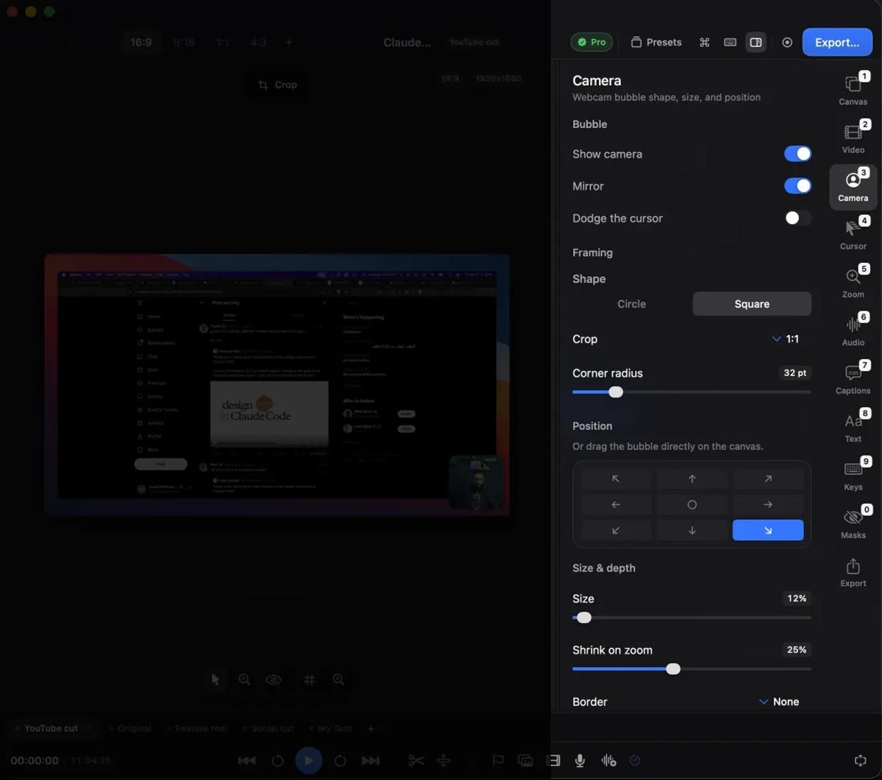Click the Crop button above the canvas
Screen dimensions: 882x780
(277, 84)
